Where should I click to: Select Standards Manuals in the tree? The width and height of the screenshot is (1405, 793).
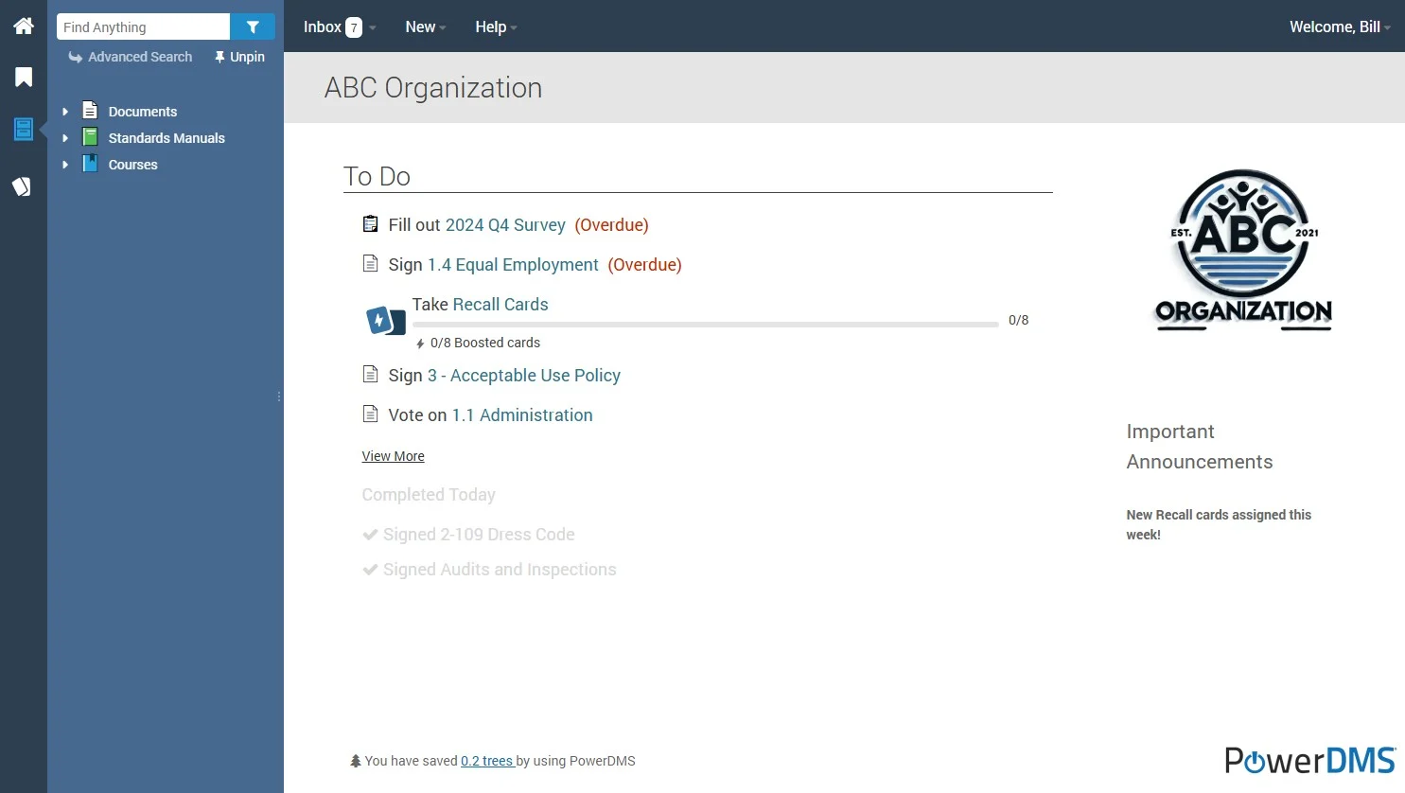[167, 137]
